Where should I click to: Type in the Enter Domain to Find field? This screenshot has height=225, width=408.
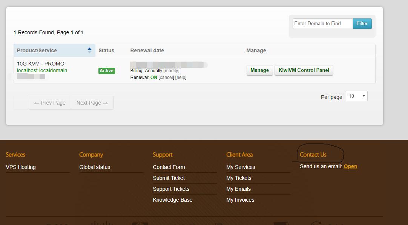[x=322, y=24]
